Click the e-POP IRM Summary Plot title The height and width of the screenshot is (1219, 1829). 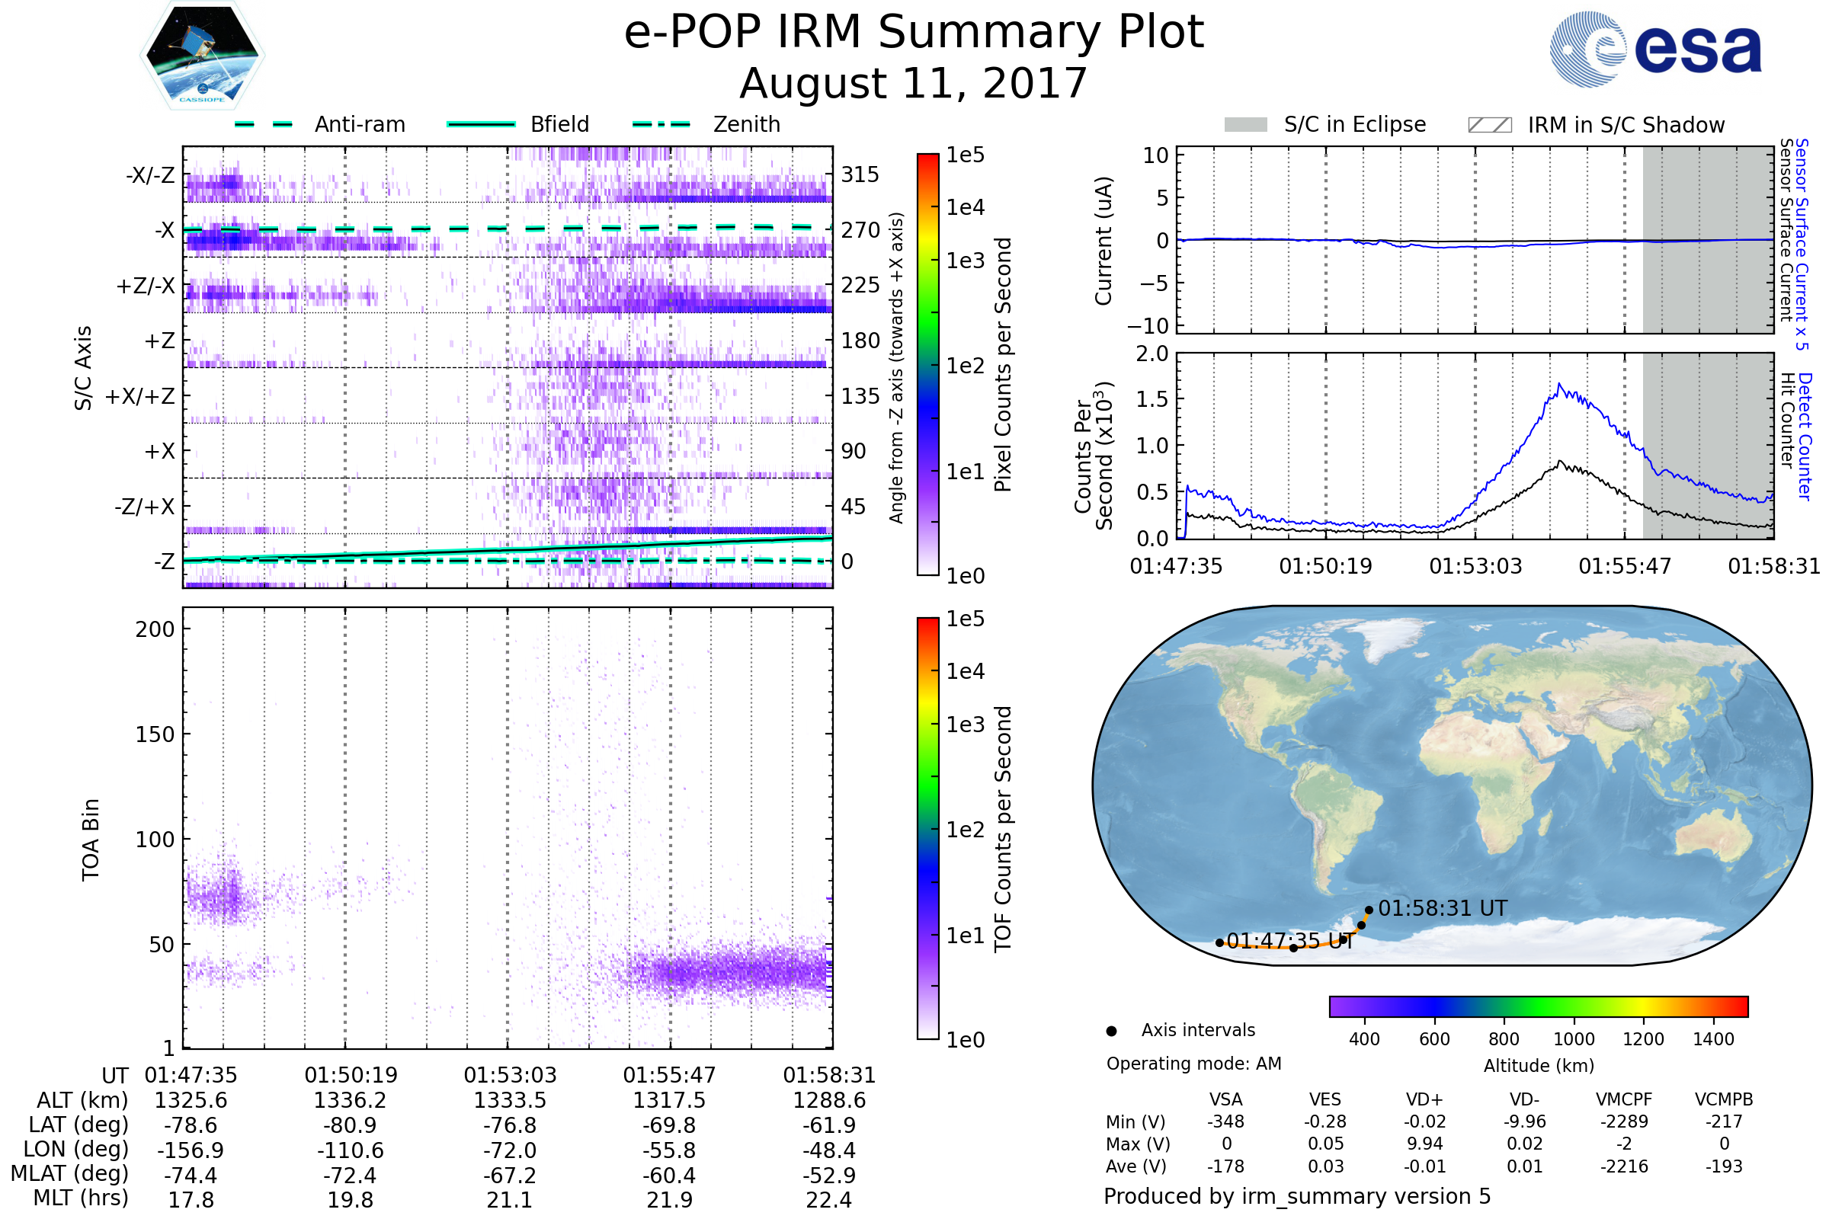tap(914, 33)
